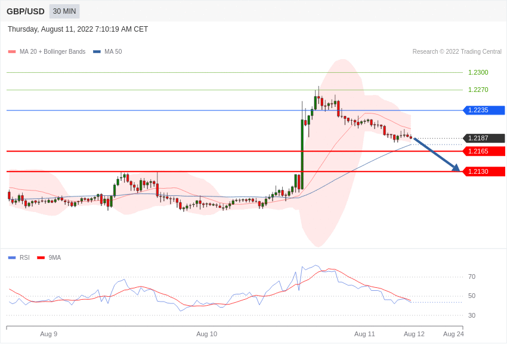The width and height of the screenshot is (507, 344).
Task: Click the 1.2270 resistance level label
Action: pyautogui.click(x=478, y=90)
